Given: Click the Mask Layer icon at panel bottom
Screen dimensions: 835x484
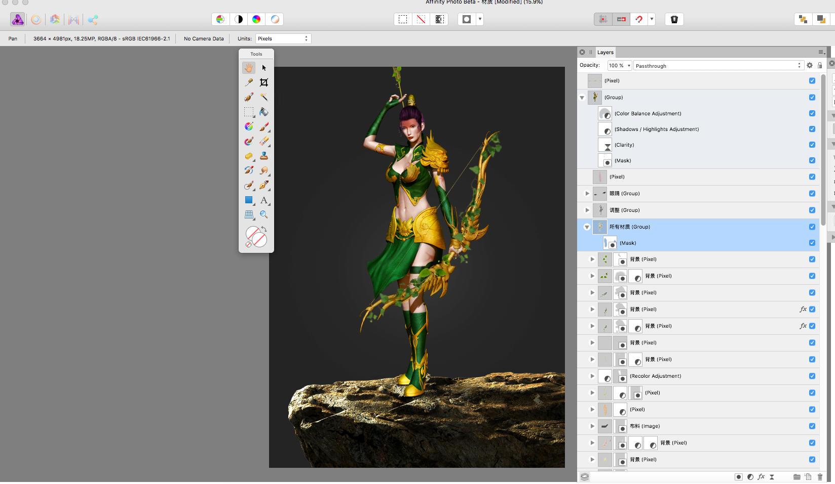Looking at the screenshot, I should click(x=739, y=477).
